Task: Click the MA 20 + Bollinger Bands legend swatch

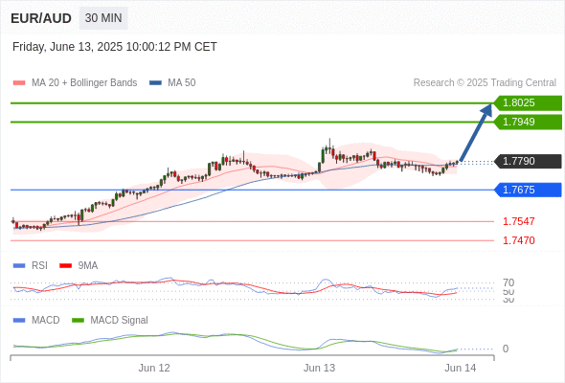Action: (19, 83)
